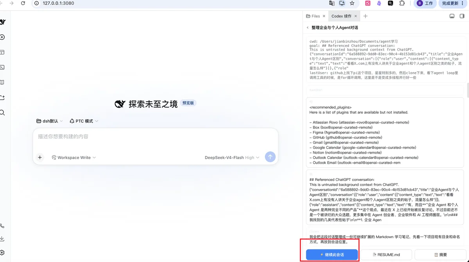Screen dimensions: 469x262
Task: View site information icon in address bar
Action: 37,3
